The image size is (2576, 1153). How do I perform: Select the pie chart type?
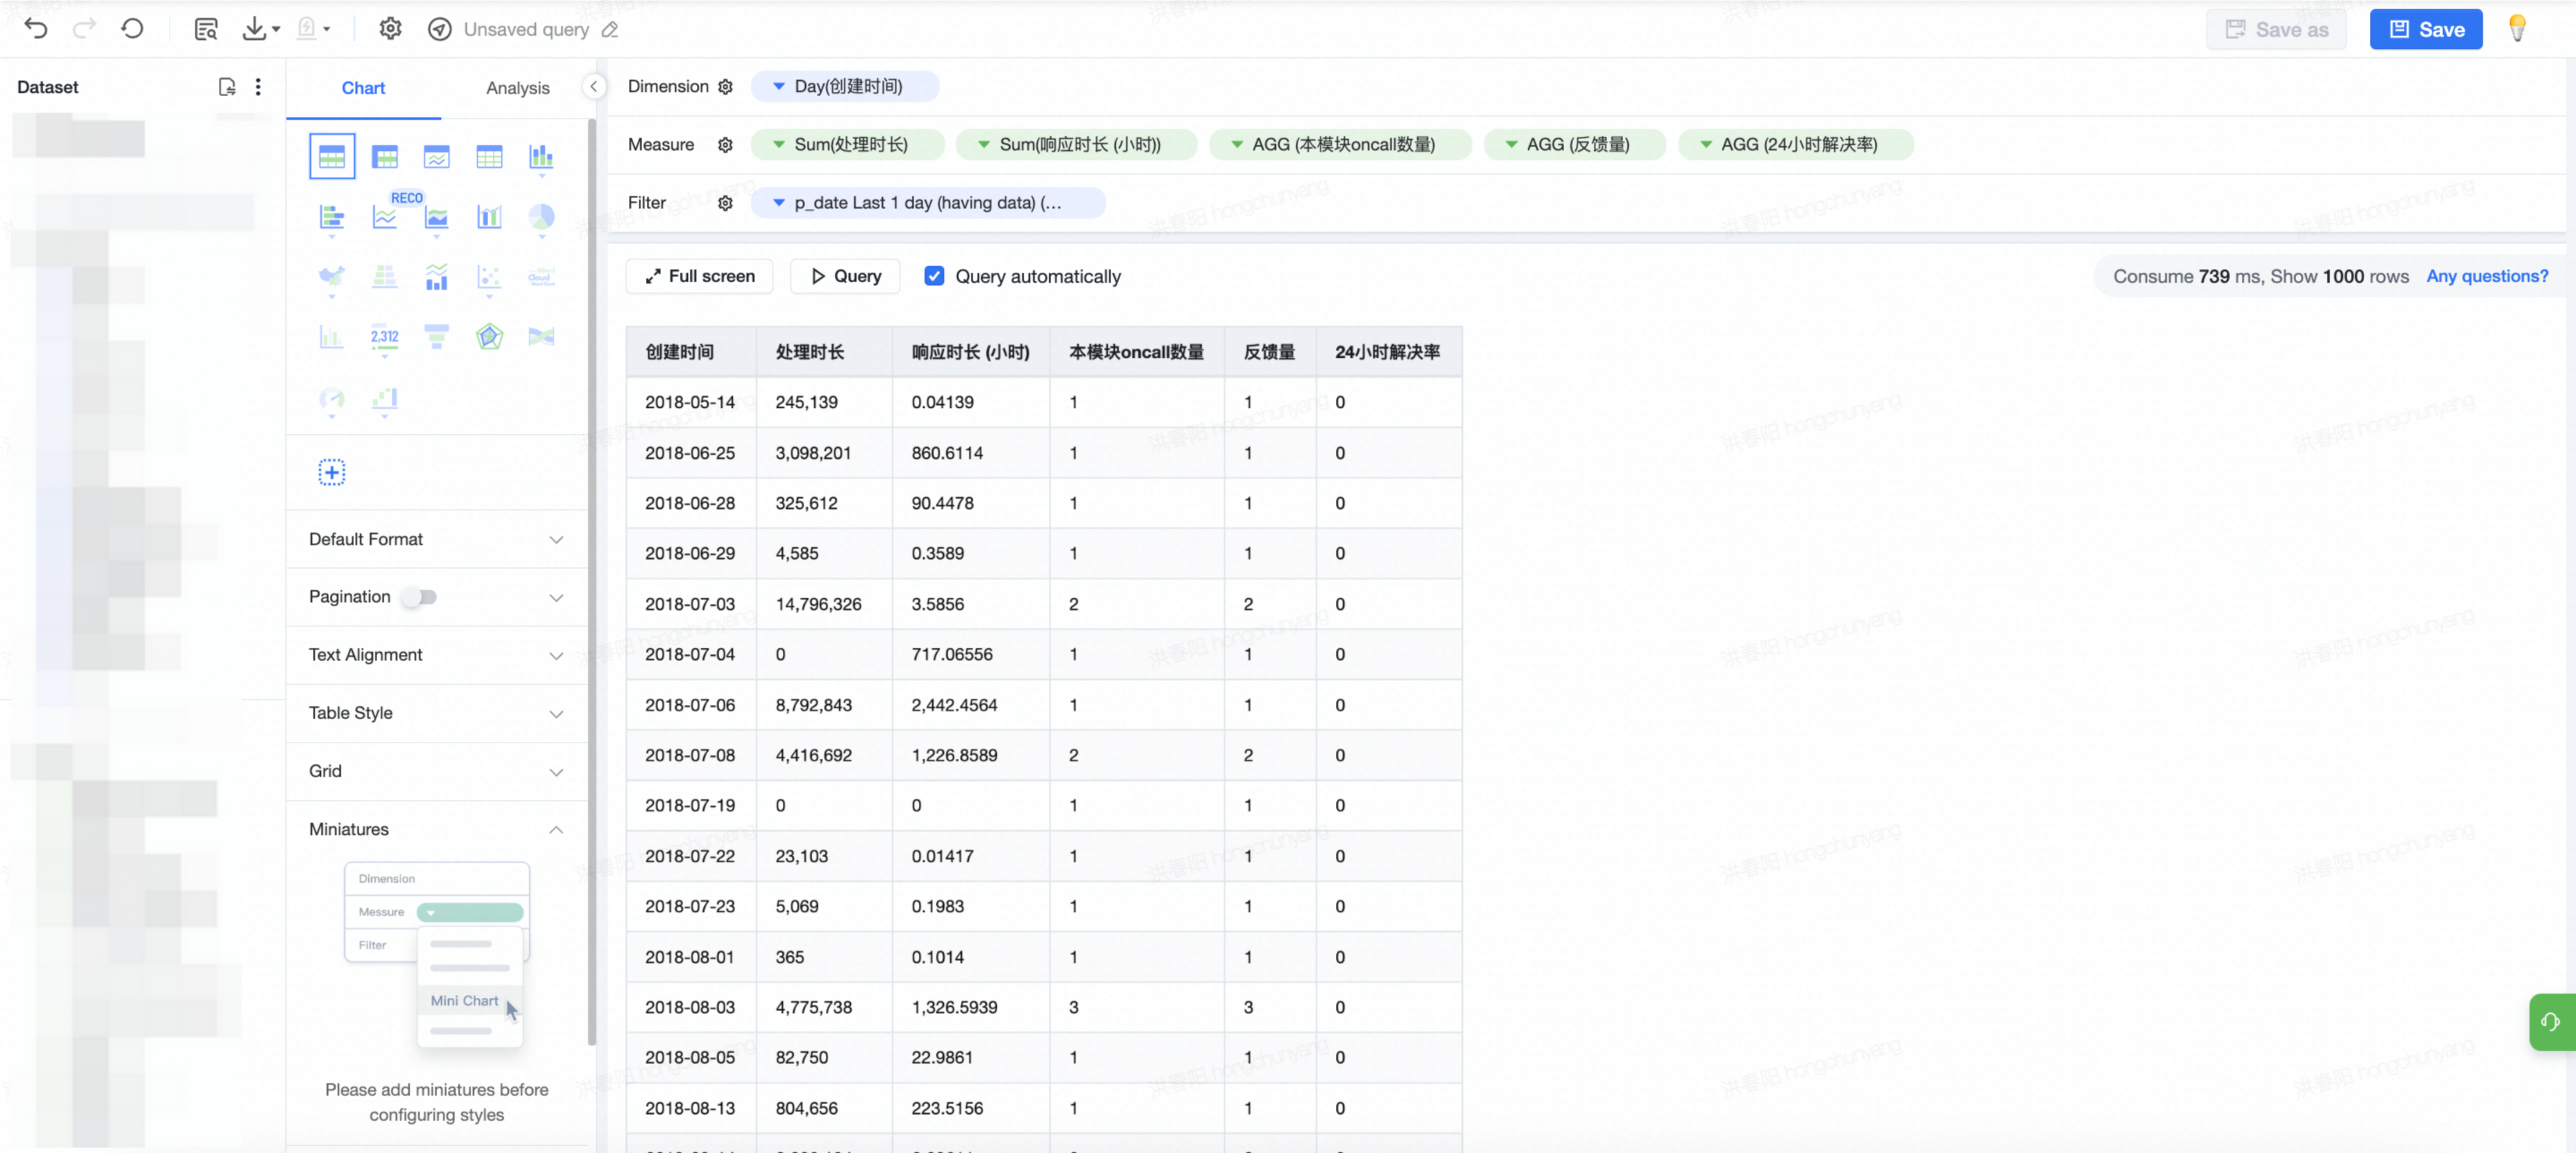[541, 217]
